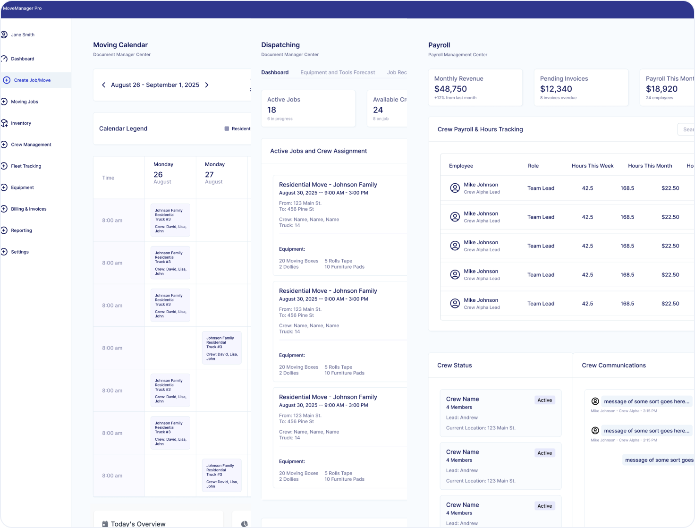Click the Jane Smith profile avatar icon
This screenshot has height=528, width=695.
(x=4, y=34)
